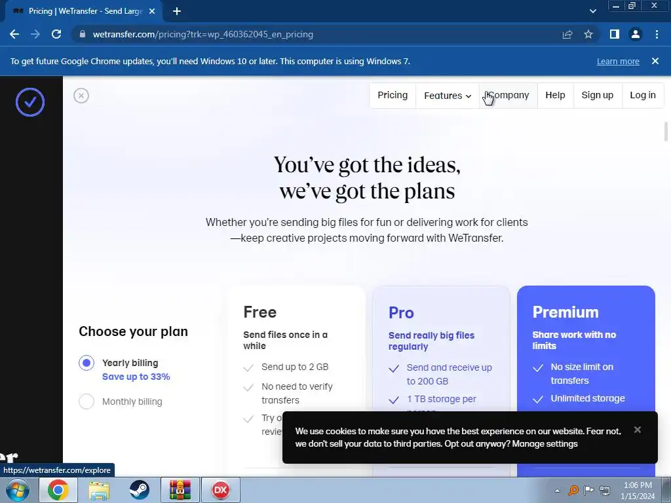Open the Chrome side panel icon
The height and width of the screenshot is (503, 671).
click(x=615, y=34)
